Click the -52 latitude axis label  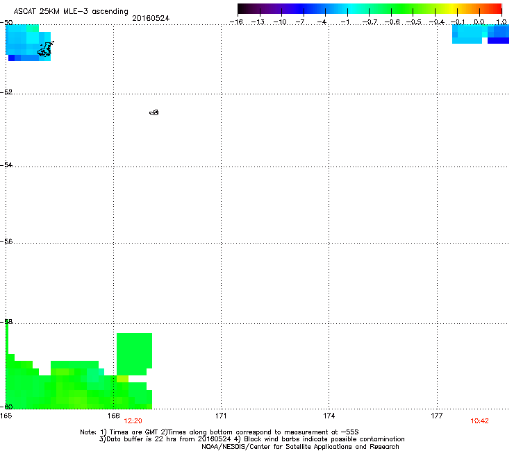(x=6, y=92)
